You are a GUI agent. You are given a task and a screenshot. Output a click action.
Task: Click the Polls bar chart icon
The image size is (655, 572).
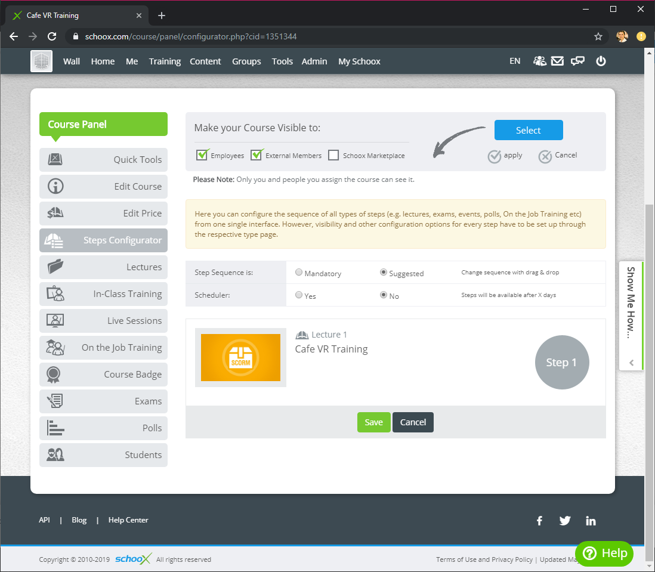[x=55, y=428]
